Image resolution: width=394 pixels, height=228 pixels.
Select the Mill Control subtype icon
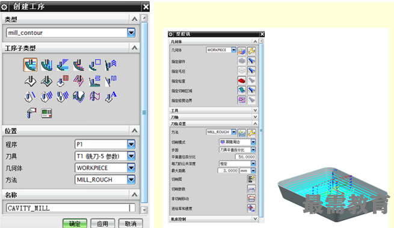pyautogui.click(x=47, y=113)
